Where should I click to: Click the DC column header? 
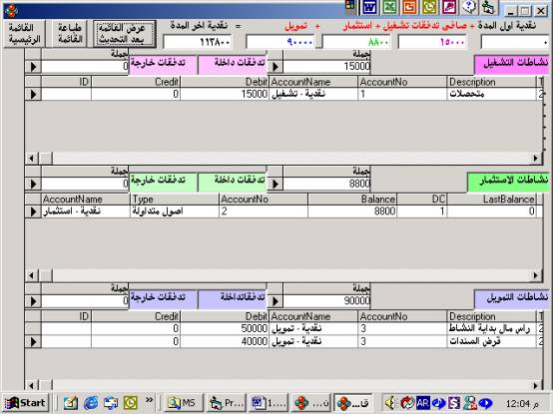point(422,200)
